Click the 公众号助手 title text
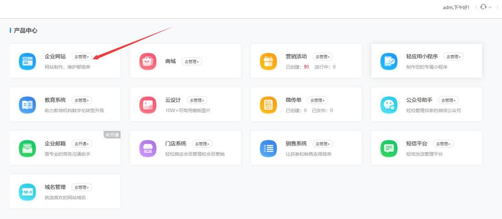This screenshot has height=219, width=502. pos(419,100)
